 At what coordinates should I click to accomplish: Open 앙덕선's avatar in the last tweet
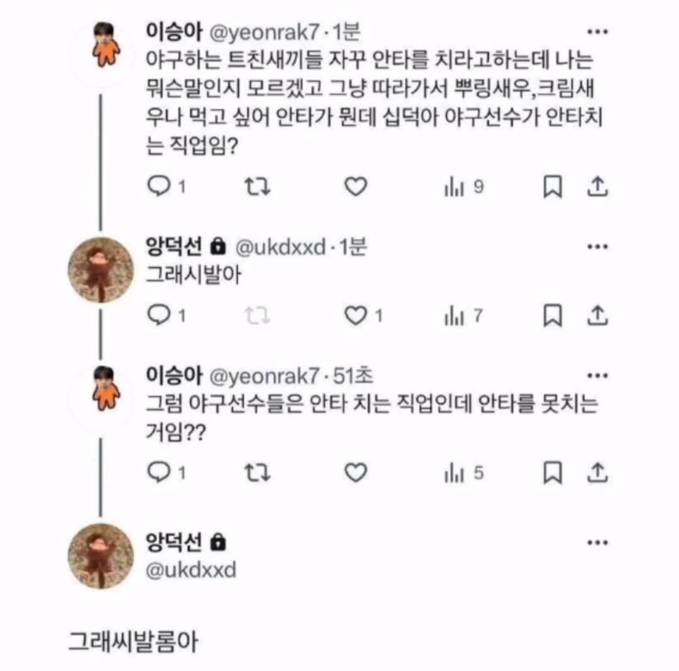click(101, 556)
